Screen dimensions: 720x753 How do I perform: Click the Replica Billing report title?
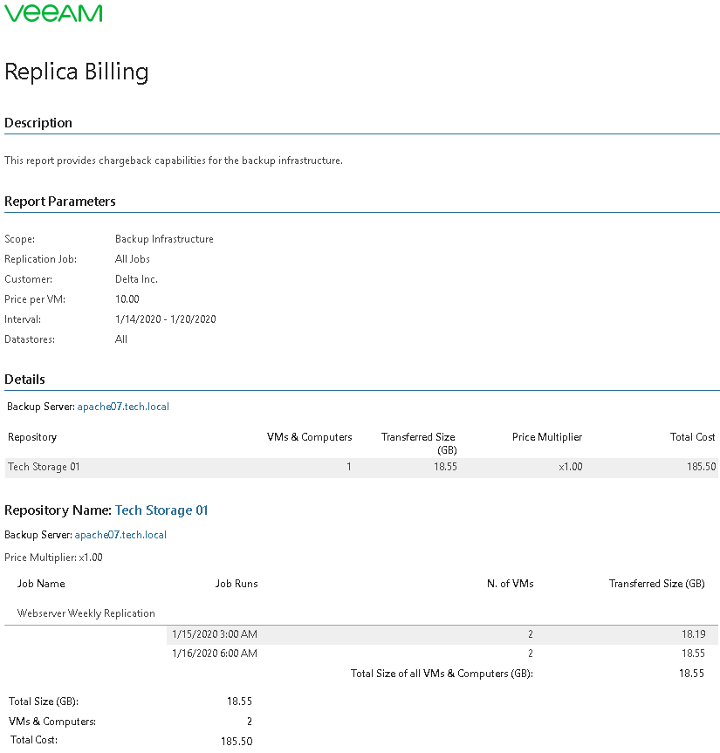click(x=77, y=72)
